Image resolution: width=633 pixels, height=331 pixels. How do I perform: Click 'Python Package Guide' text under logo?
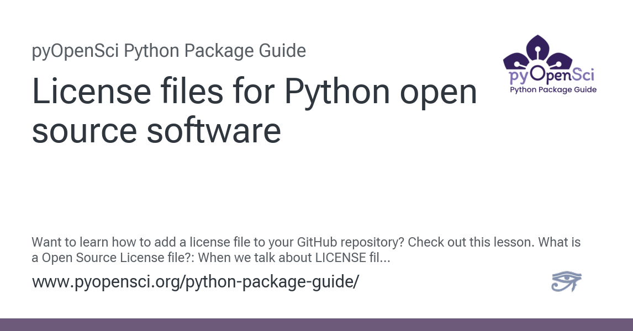[x=553, y=89]
